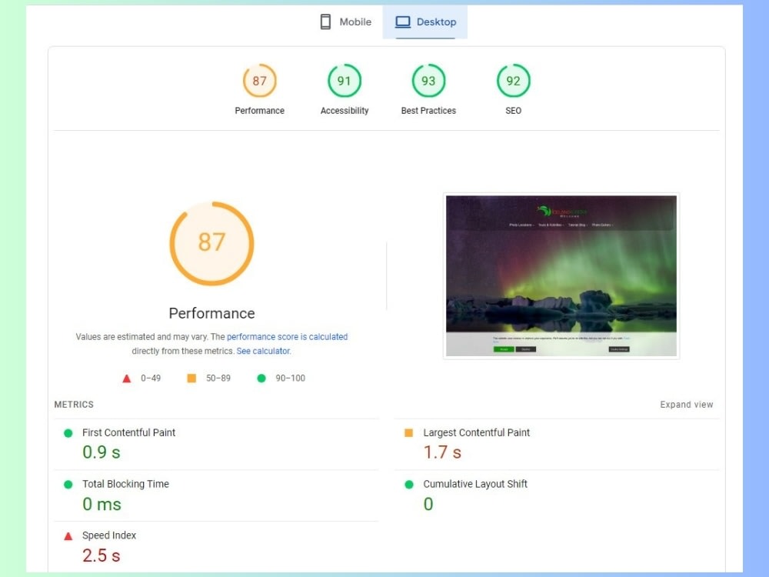Click the 1.7 s value
The width and height of the screenshot is (769, 577).
click(442, 452)
